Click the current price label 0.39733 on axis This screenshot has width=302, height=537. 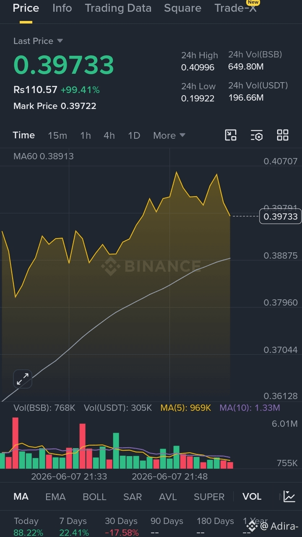[281, 216]
